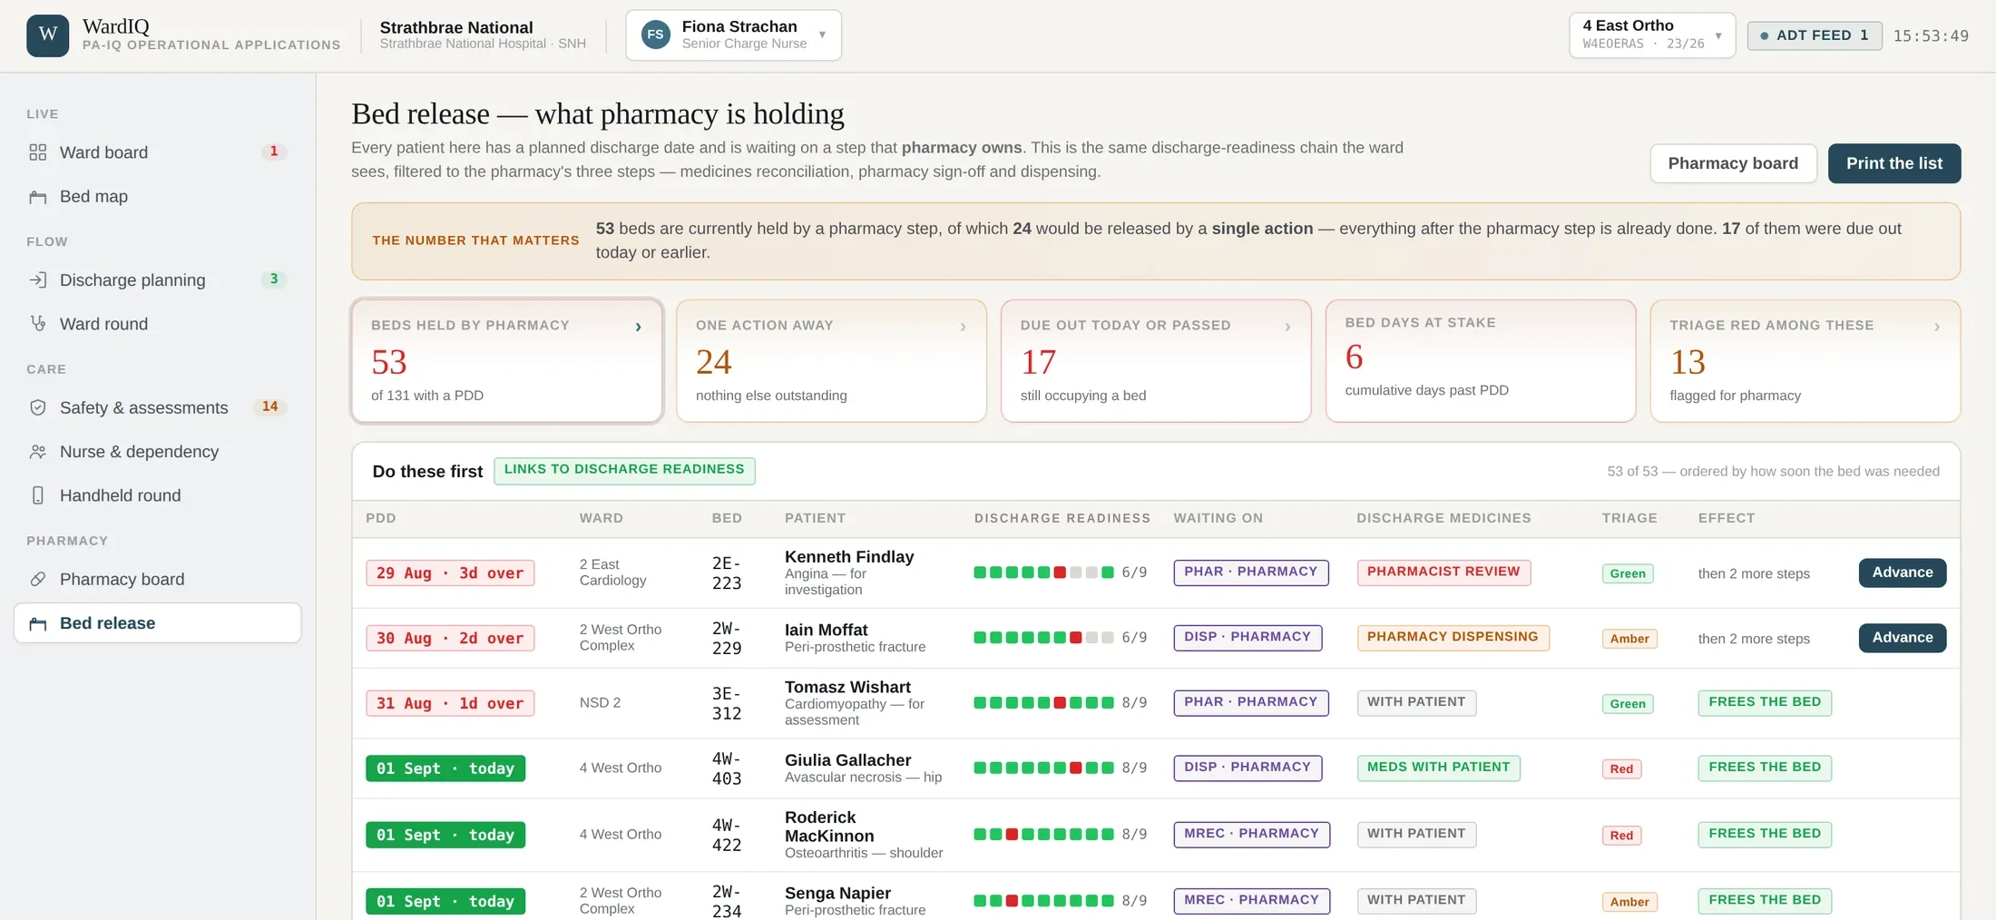
Task: Click the Pharmacy board button
Action: tap(1733, 163)
